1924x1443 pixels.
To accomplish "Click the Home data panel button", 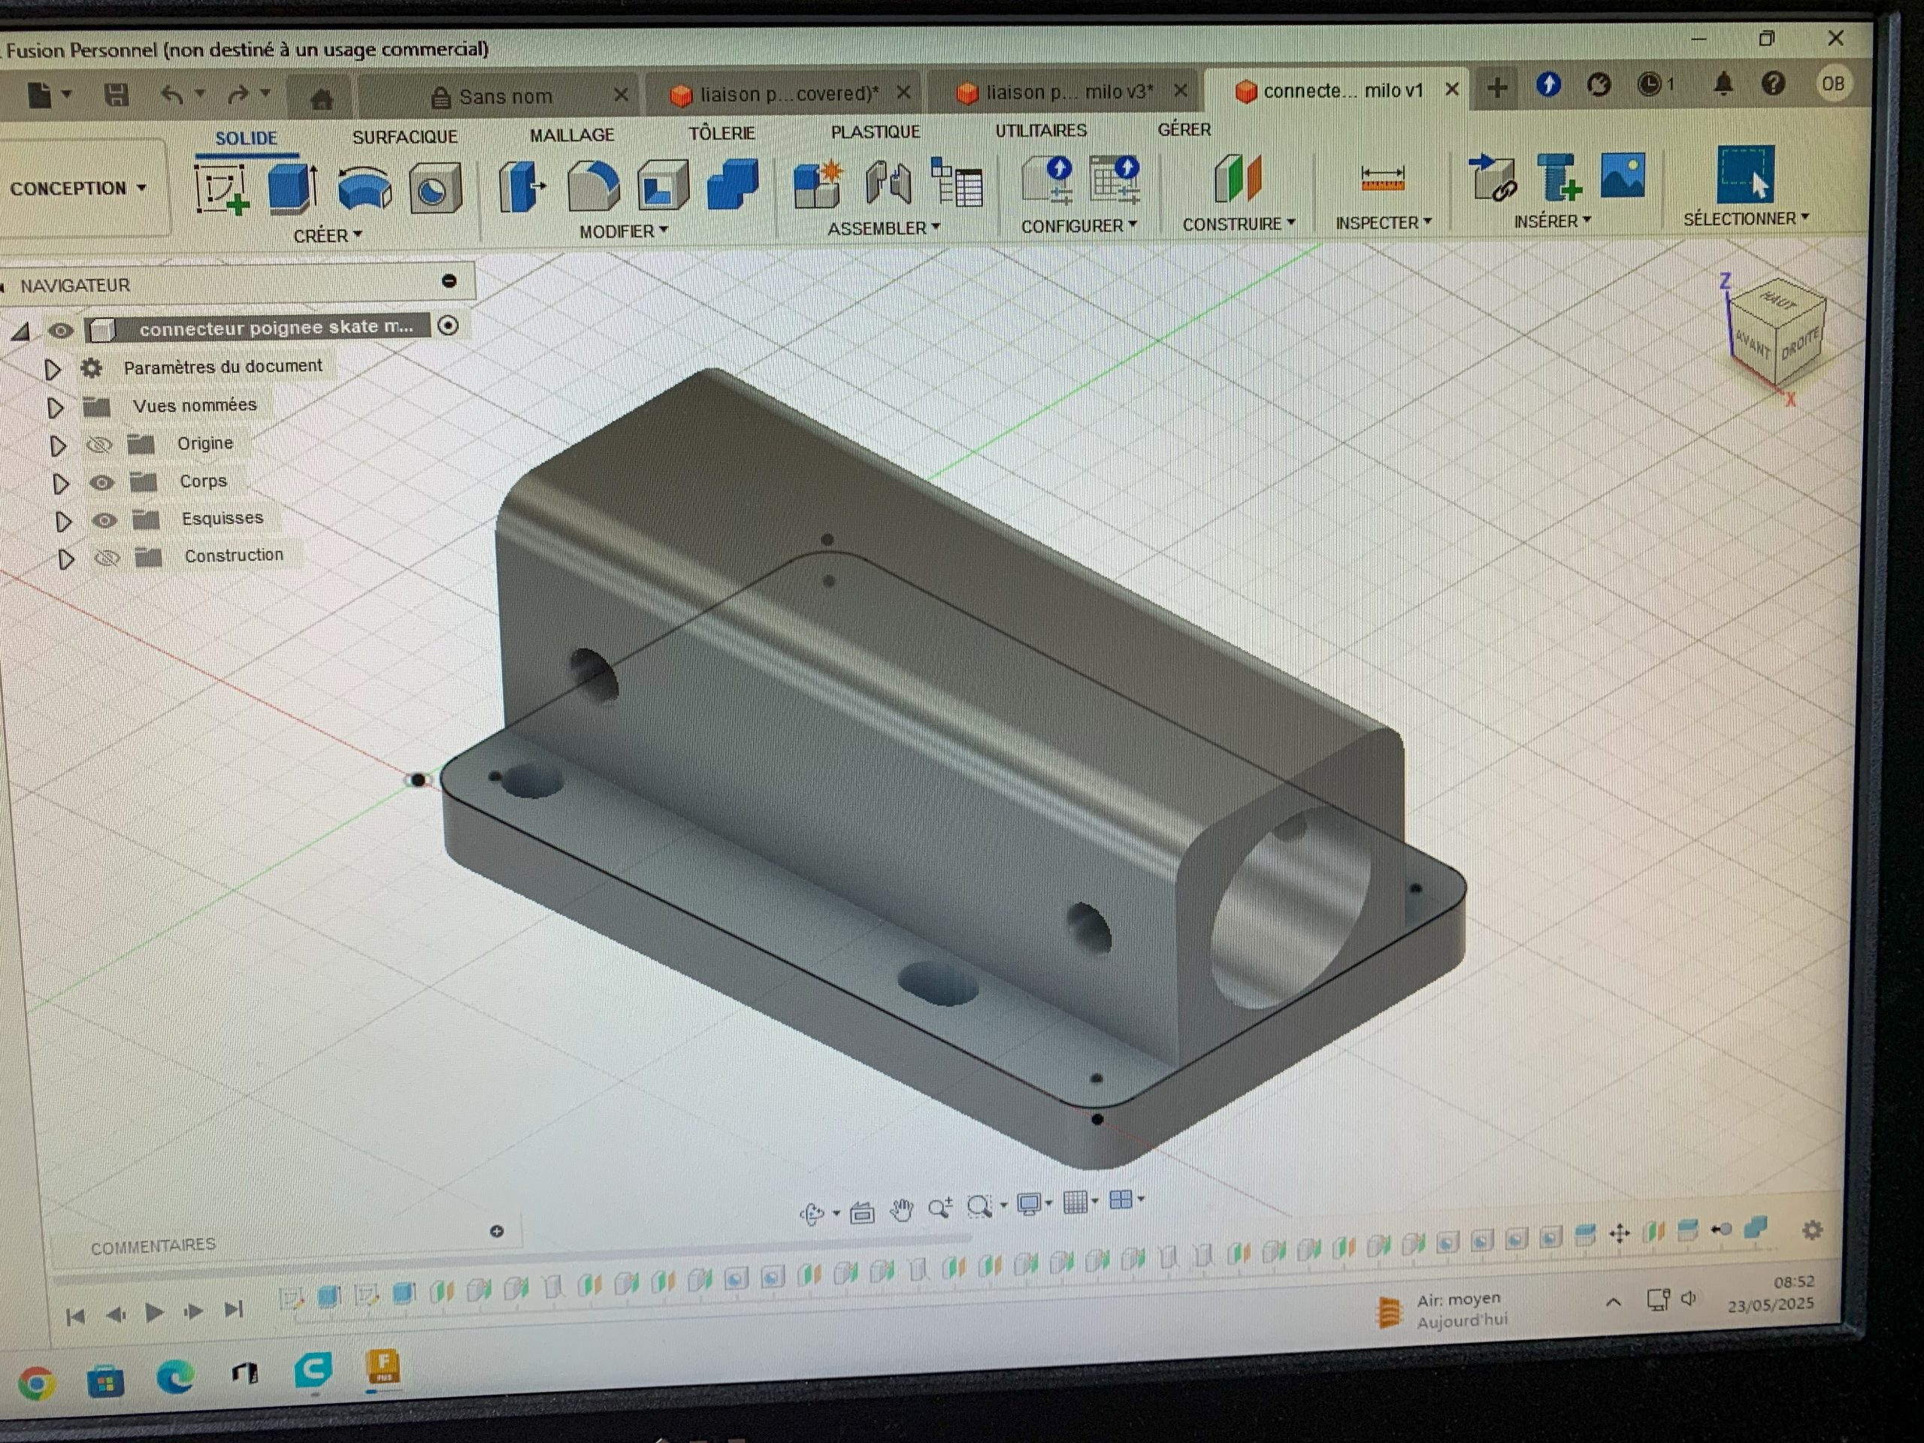I will (x=322, y=99).
